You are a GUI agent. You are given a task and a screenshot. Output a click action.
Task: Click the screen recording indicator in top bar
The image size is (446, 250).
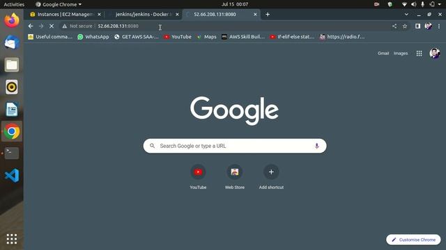(x=376, y=4)
